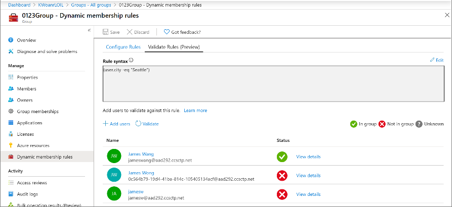Image resolution: width=452 pixels, height=207 pixels.
Task: Open the James Wang user link
Action: pos(141,154)
